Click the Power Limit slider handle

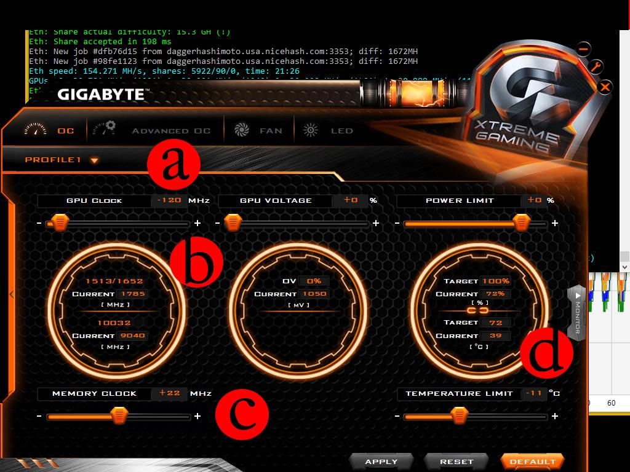(522, 222)
